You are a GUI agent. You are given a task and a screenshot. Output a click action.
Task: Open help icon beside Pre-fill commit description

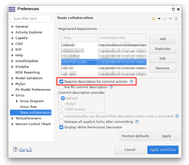pyautogui.click(x=111, y=87)
